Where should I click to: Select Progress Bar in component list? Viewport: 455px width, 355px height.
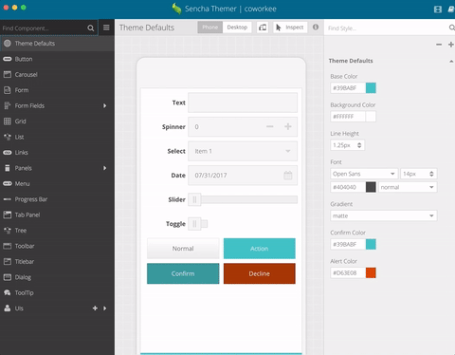click(x=57, y=199)
